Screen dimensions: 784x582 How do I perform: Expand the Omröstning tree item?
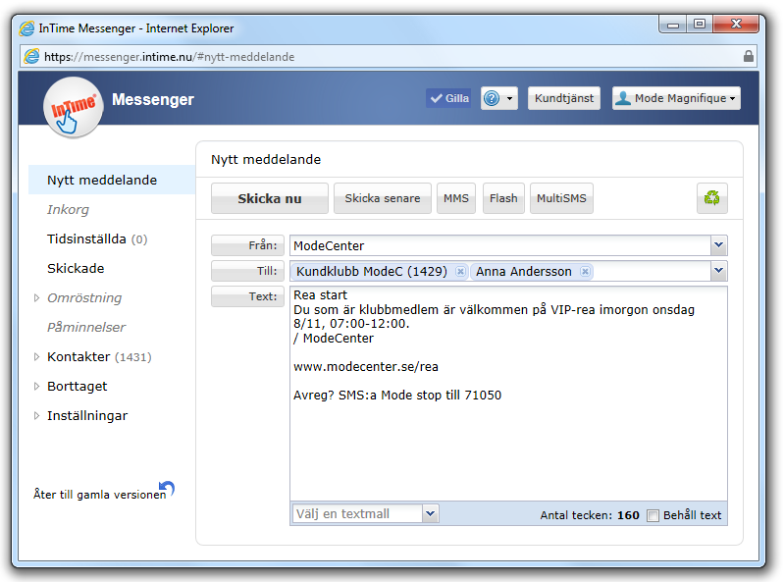coord(36,298)
